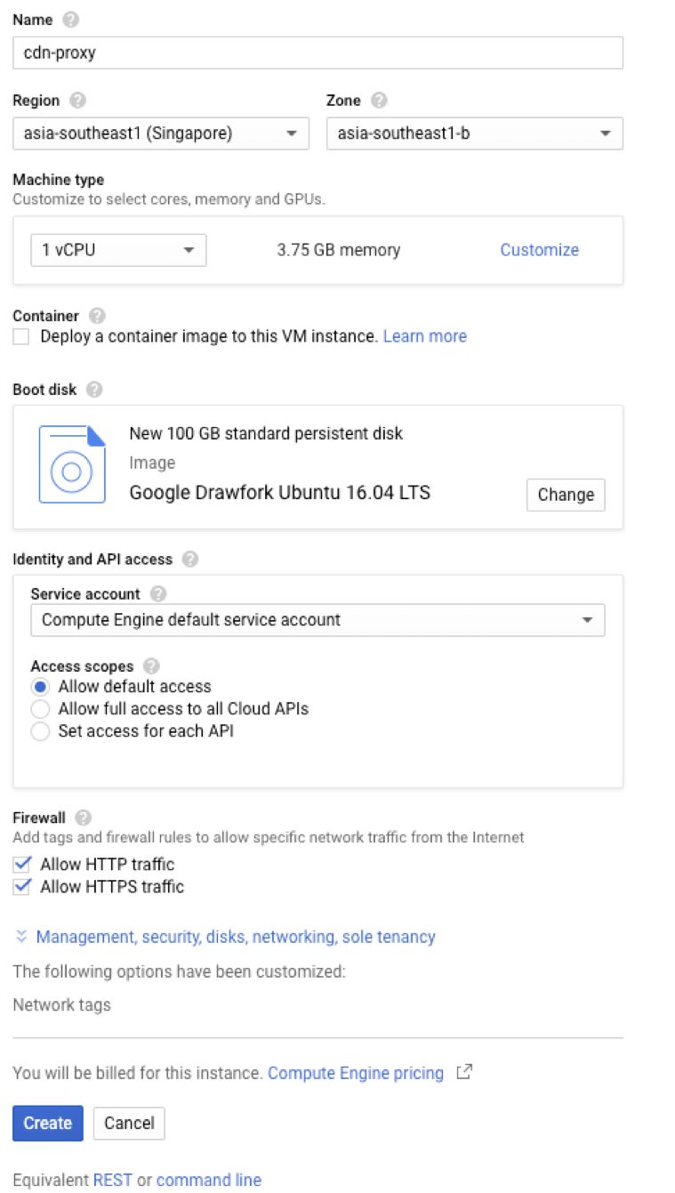This screenshot has width=675, height=1193.
Task: Choose Set access for each API option
Action: point(40,732)
